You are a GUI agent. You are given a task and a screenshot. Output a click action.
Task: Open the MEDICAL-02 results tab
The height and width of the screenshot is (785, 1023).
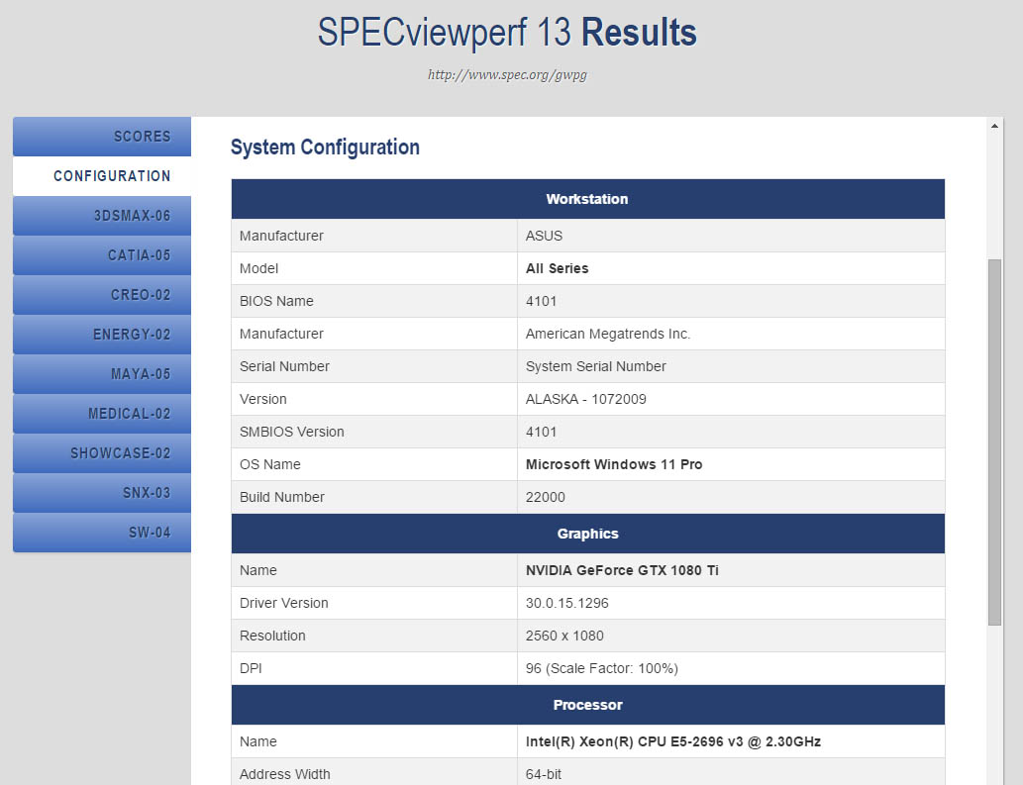tap(102, 414)
